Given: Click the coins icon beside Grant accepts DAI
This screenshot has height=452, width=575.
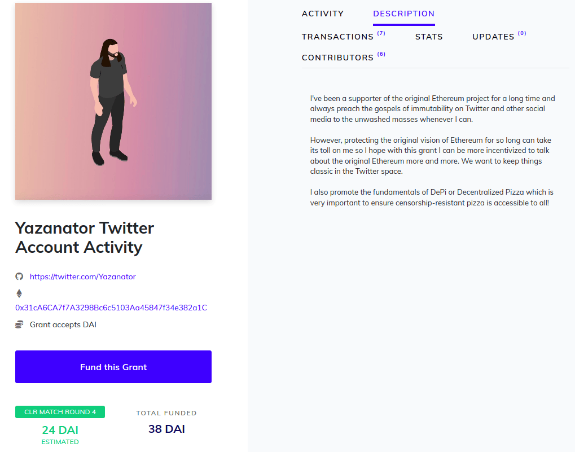Looking at the screenshot, I should coord(19,324).
